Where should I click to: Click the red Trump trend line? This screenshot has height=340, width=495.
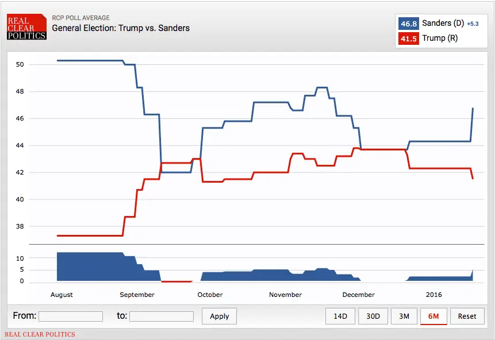click(270, 173)
